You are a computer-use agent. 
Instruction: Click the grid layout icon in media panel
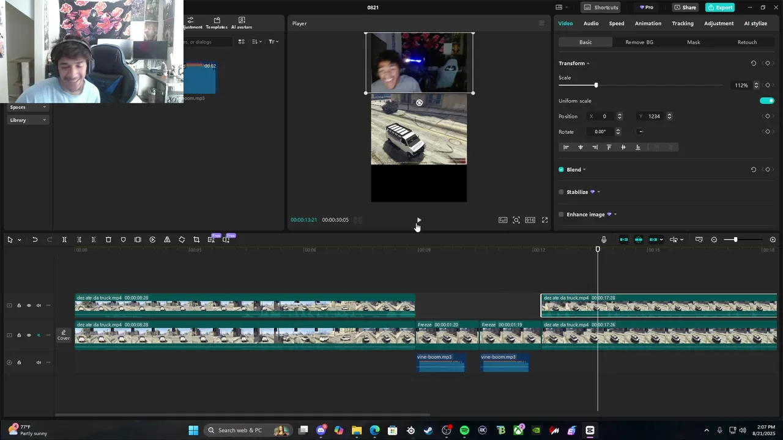tap(241, 42)
